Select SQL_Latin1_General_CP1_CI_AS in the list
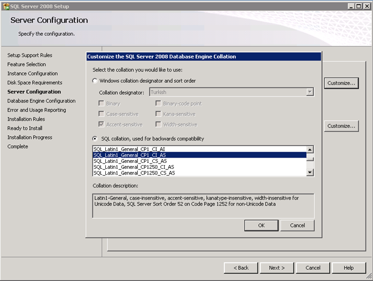This screenshot has width=373, height=281. [199, 155]
